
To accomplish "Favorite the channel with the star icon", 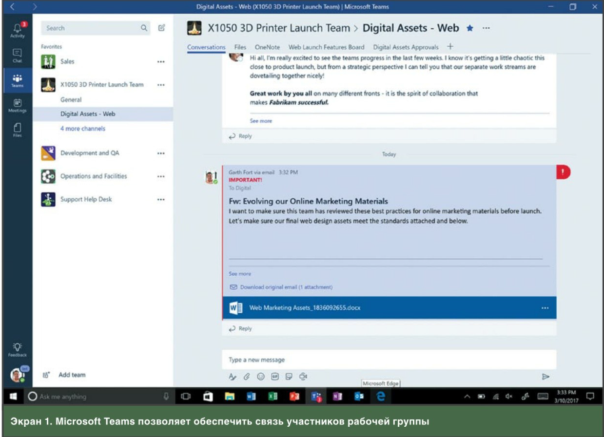I will pyautogui.click(x=470, y=28).
